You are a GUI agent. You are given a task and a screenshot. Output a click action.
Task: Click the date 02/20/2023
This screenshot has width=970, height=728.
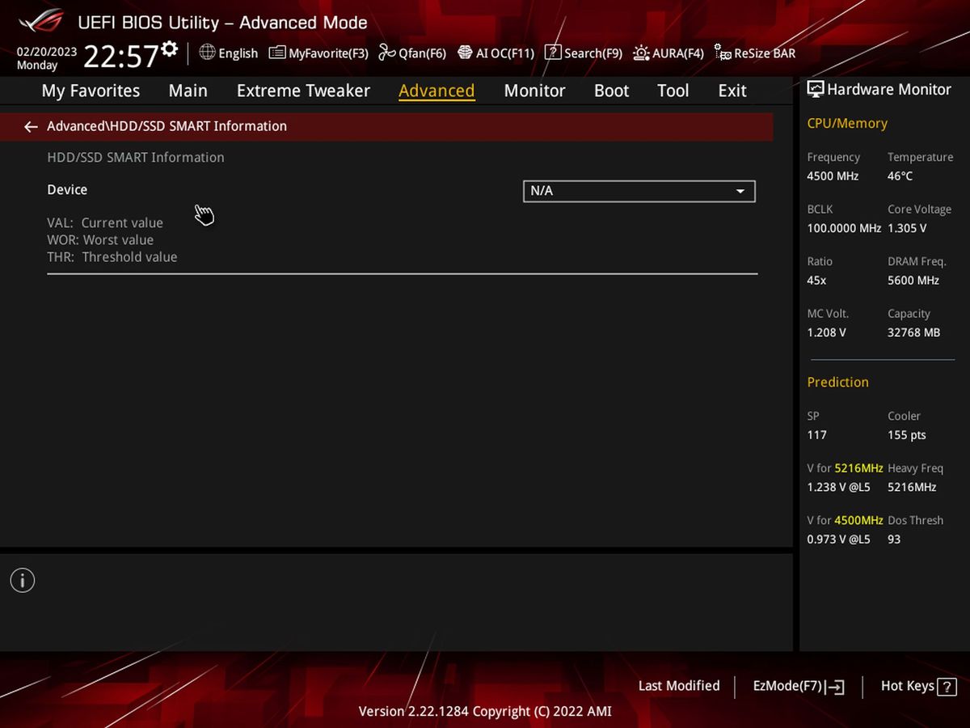click(47, 51)
